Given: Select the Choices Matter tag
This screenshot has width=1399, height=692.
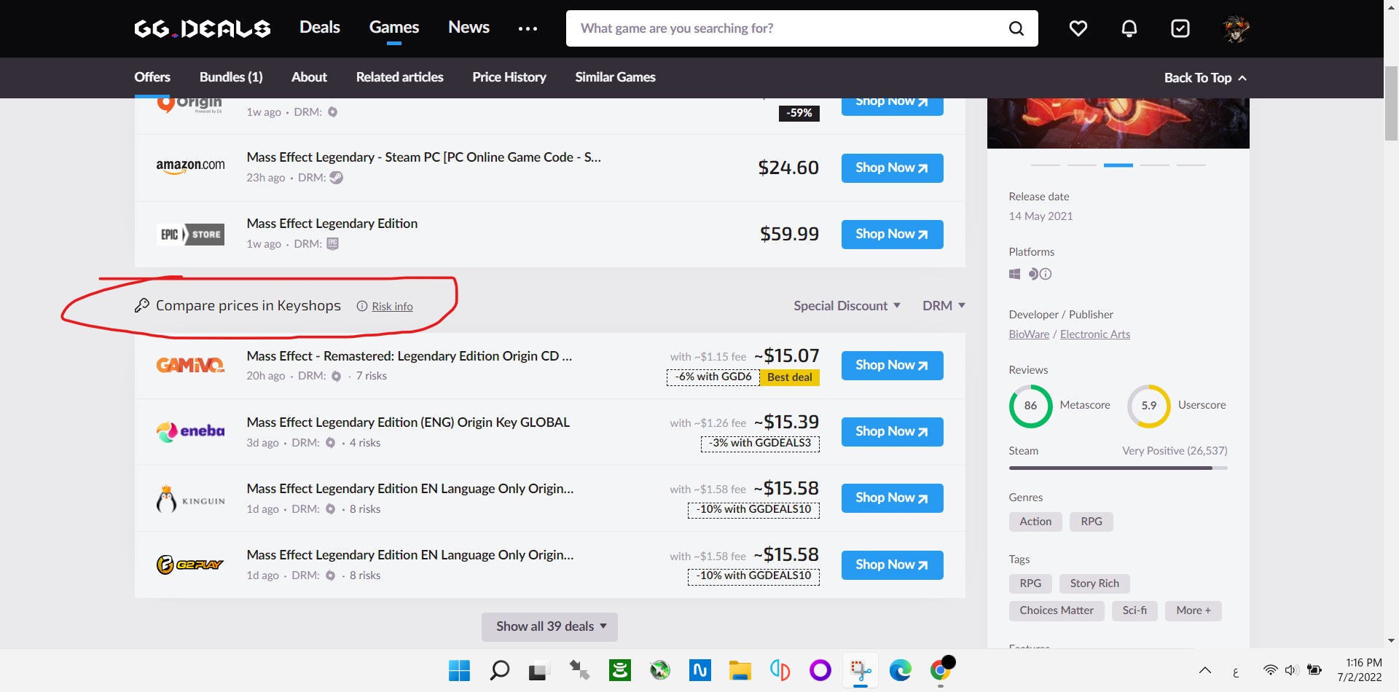Looking at the screenshot, I should pyautogui.click(x=1057, y=611).
